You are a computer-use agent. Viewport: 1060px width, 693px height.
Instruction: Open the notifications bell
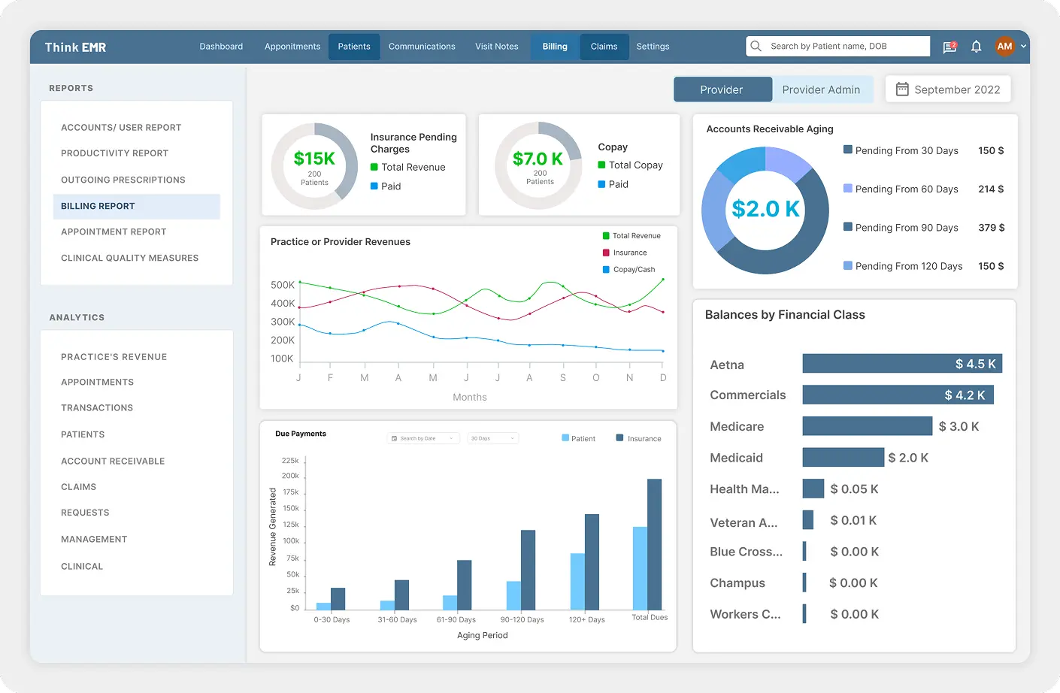[976, 46]
